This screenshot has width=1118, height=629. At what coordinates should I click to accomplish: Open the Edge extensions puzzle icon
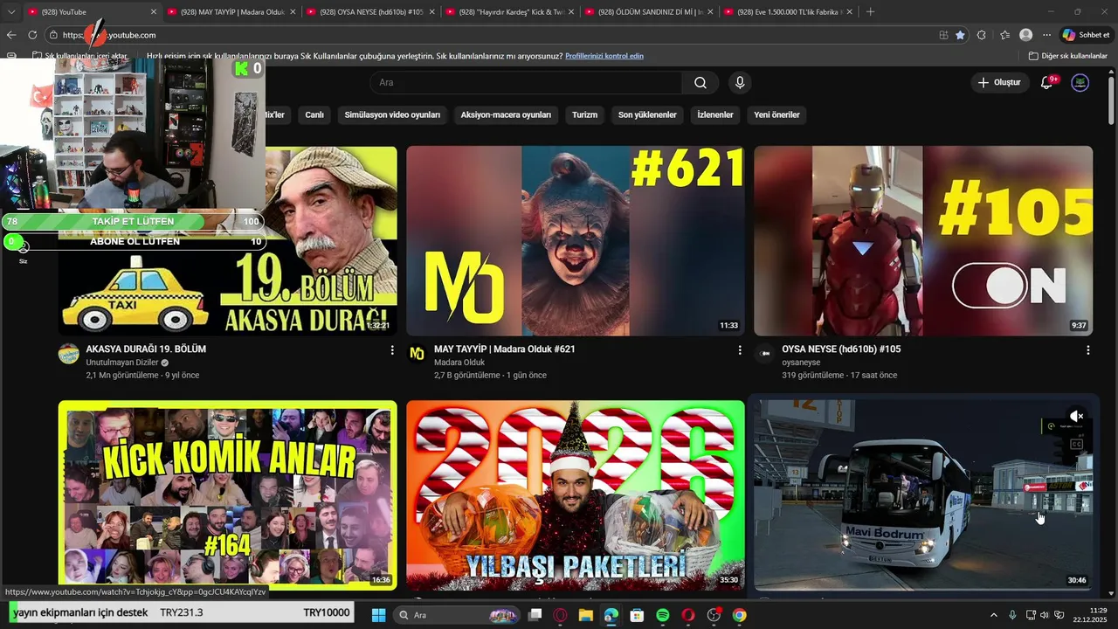pyautogui.click(x=982, y=35)
